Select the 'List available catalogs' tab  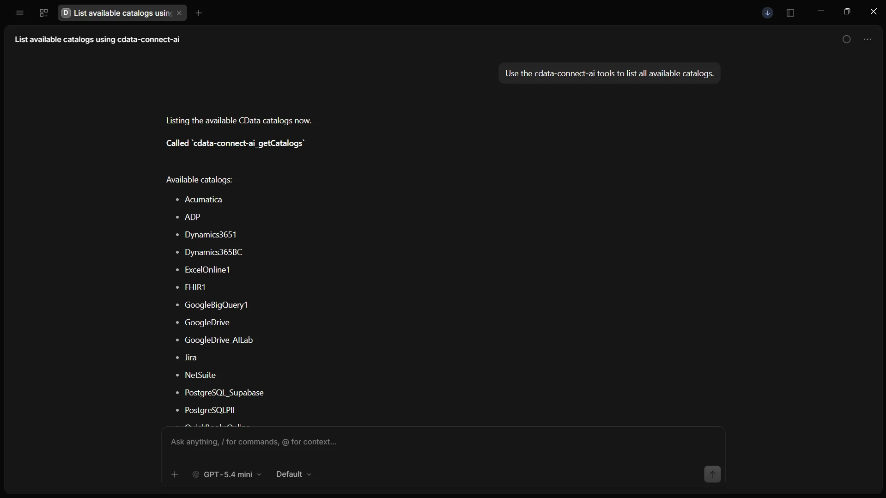point(122,13)
